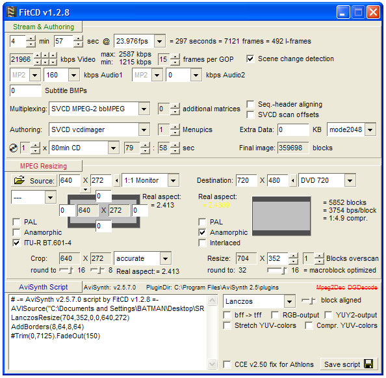This screenshot has height=378, width=386.
Task: Enable destination Interlaced checkbox
Action: (202, 243)
